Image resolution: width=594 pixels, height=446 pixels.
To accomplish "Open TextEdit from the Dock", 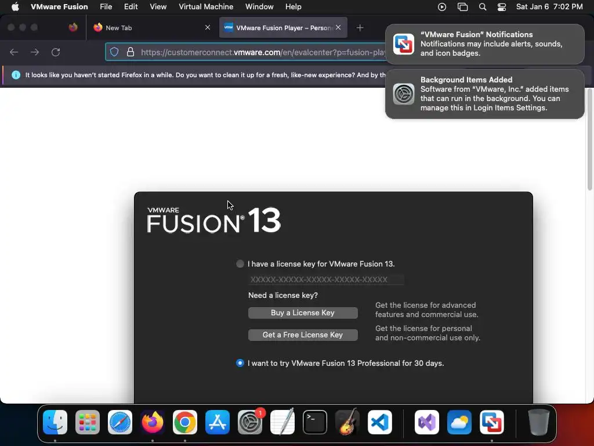I will click(x=282, y=422).
